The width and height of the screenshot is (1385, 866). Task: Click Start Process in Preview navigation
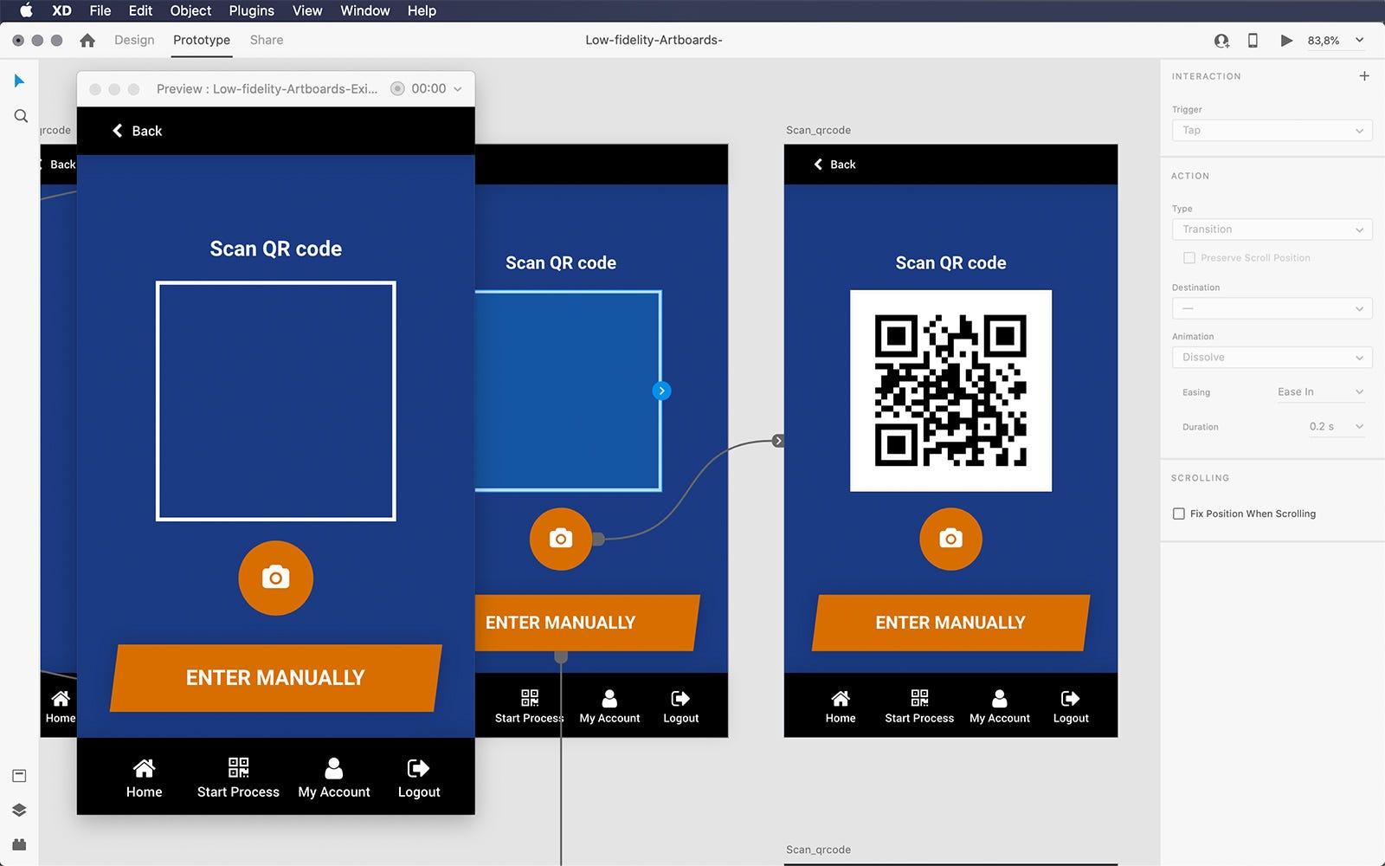238,779
